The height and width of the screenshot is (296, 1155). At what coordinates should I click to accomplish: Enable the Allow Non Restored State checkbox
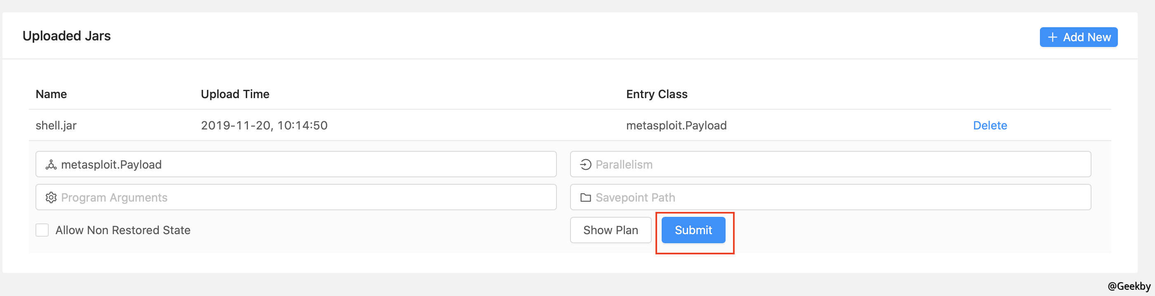coord(42,230)
